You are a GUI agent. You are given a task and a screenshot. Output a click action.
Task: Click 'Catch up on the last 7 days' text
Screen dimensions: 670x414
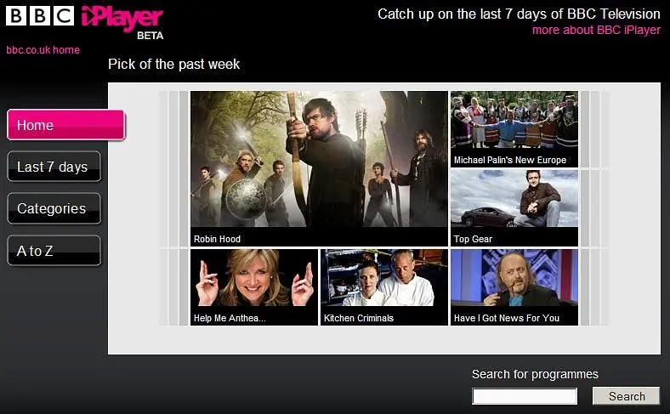point(519,14)
